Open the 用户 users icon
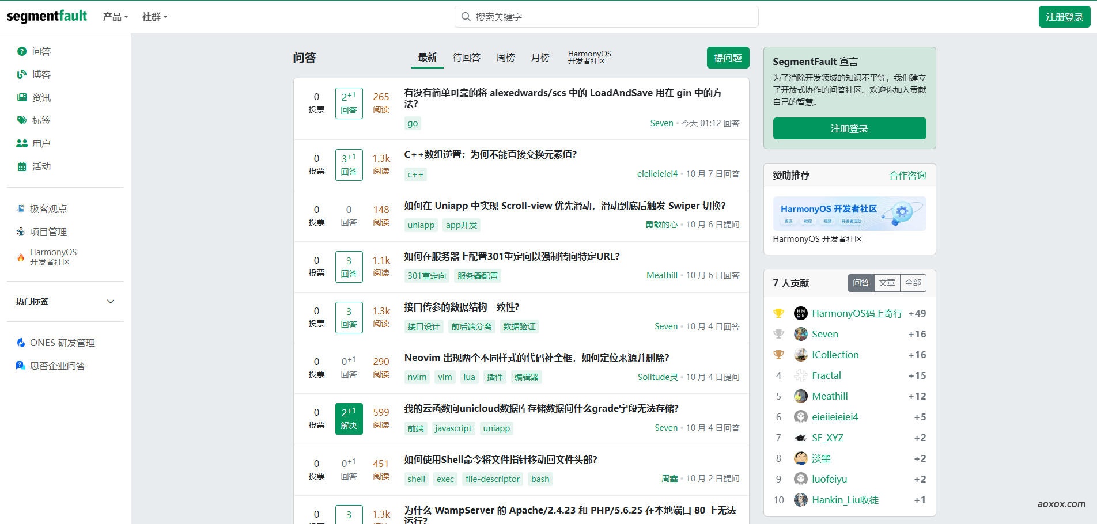The width and height of the screenshot is (1097, 524). (22, 143)
